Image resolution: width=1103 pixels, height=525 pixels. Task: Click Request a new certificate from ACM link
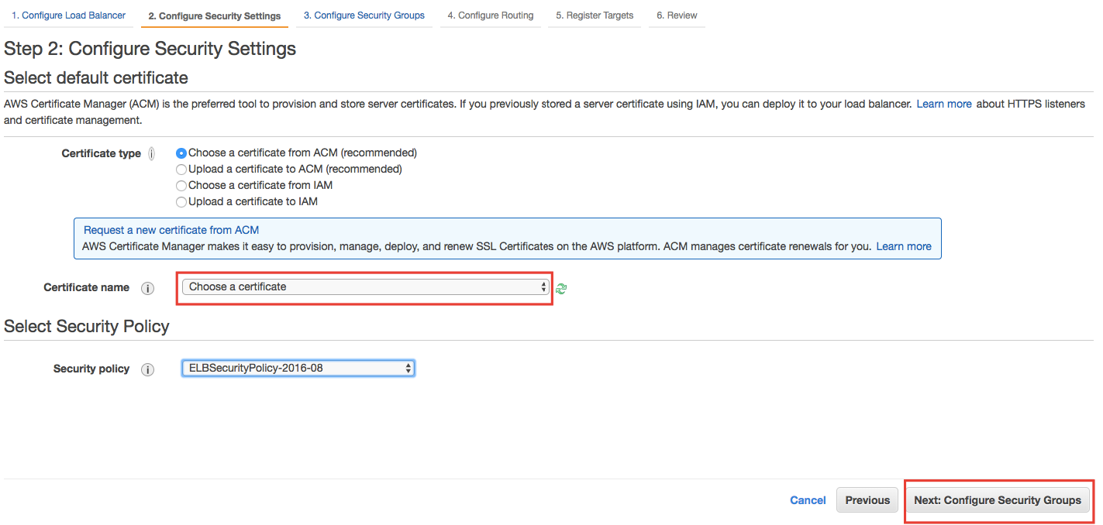[x=171, y=230]
